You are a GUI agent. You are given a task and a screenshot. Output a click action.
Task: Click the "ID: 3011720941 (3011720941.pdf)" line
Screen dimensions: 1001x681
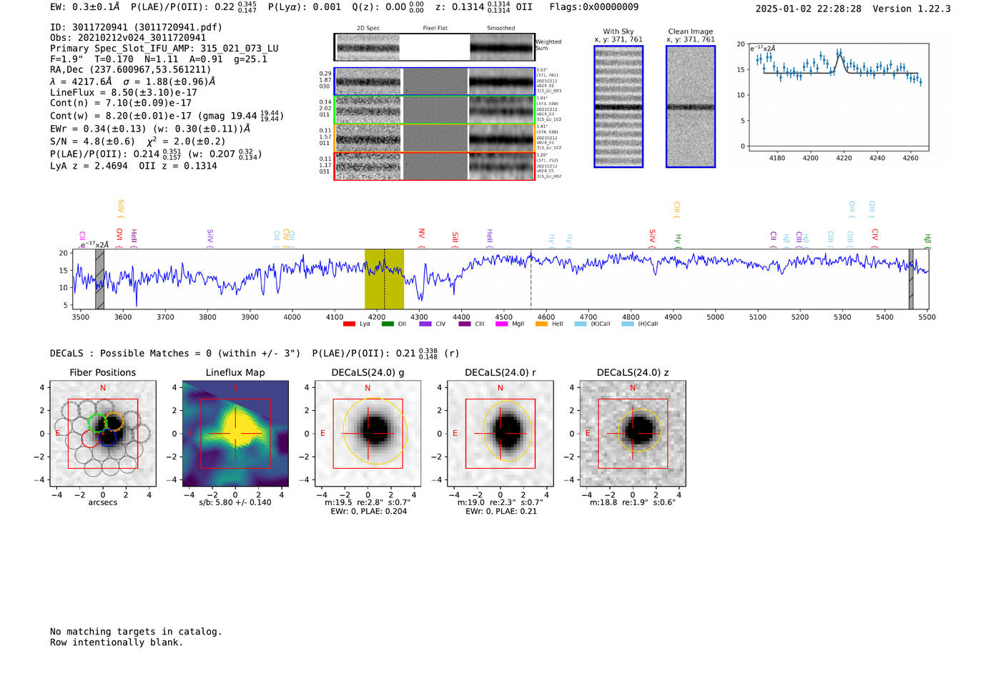tap(136, 27)
